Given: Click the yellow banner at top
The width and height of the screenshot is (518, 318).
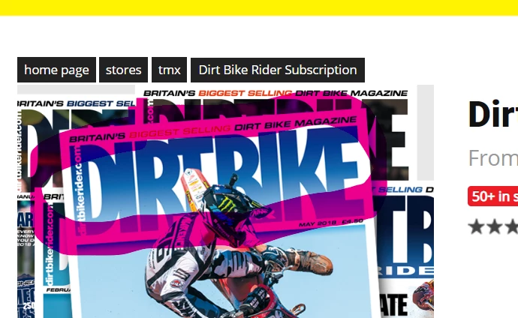Looking at the screenshot, I should 259,7.
